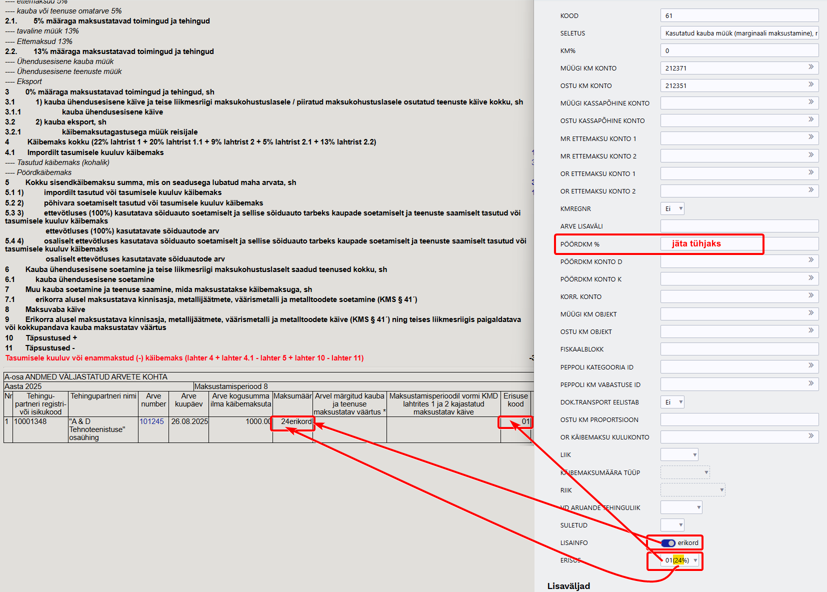Viewport: 827px width, 592px height.
Task: Toggle the erikord LISAINFO switch
Action: 668,543
